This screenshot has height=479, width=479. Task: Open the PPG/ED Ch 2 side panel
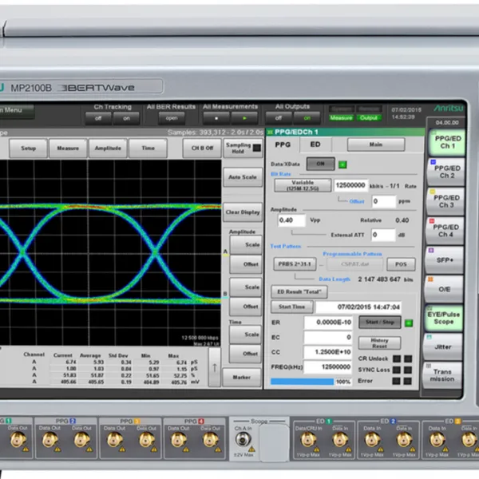click(446, 172)
